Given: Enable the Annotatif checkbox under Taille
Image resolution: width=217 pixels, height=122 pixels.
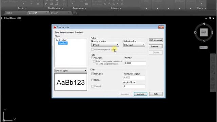Looking at the screenshot, I should [x=92, y=58].
